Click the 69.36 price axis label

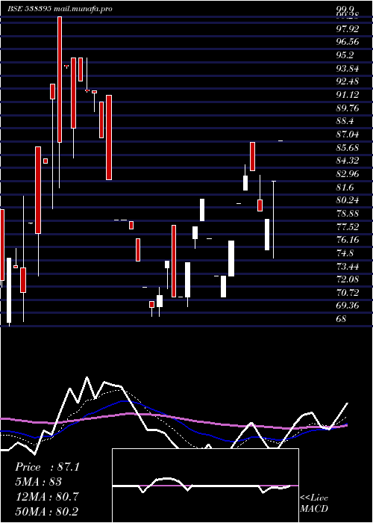pyautogui.click(x=348, y=306)
